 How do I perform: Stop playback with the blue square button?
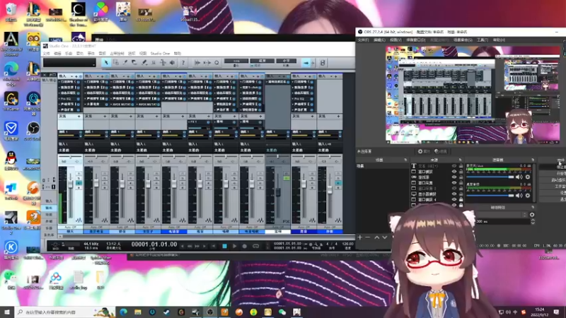click(x=224, y=246)
